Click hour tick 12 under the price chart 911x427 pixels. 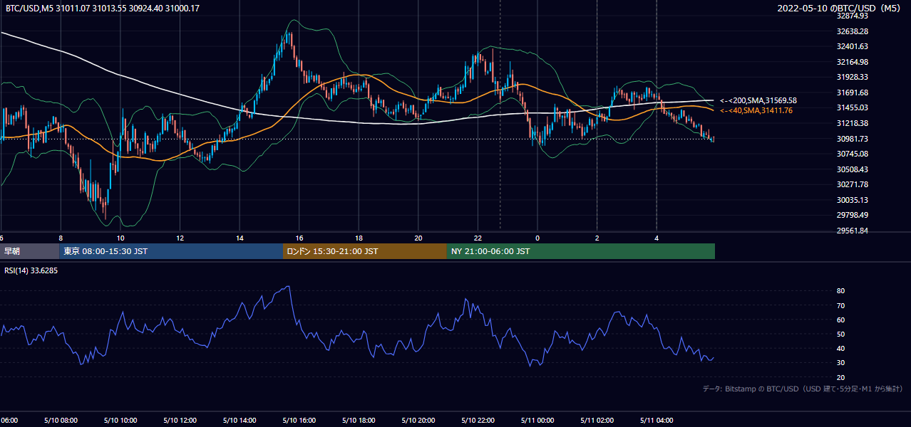click(180, 238)
